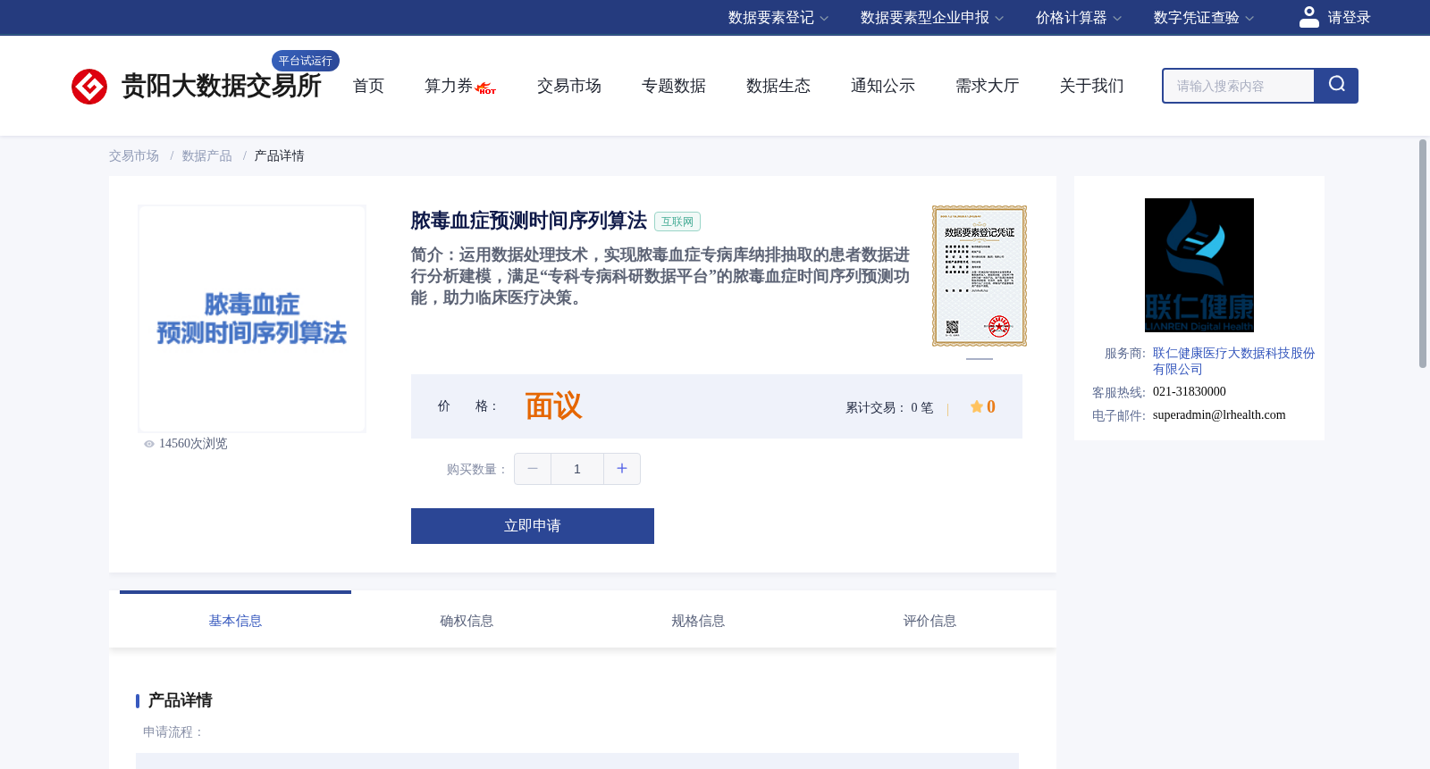The height and width of the screenshot is (769, 1430).
Task: Click the 脓毒血症 product cover image
Action: tap(252, 319)
